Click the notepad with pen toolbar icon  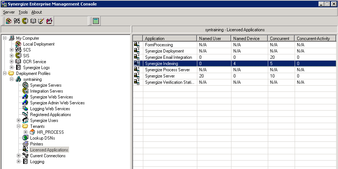pyautogui.click(x=49, y=21)
